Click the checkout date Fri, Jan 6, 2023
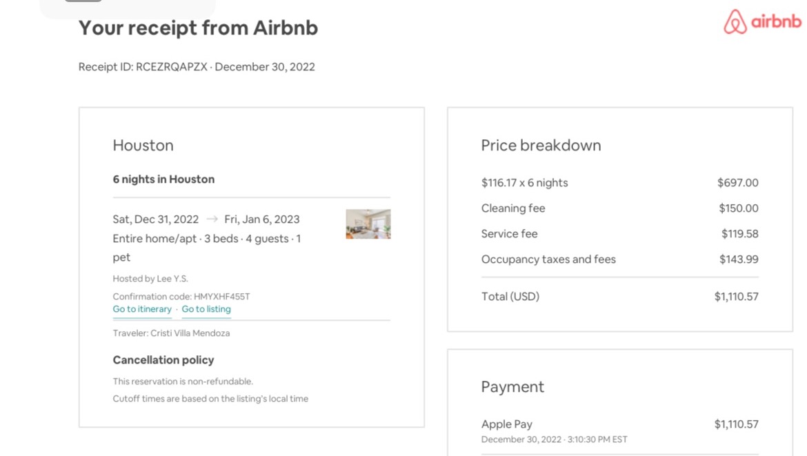This screenshot has height=456, width=807. point(261,219)
